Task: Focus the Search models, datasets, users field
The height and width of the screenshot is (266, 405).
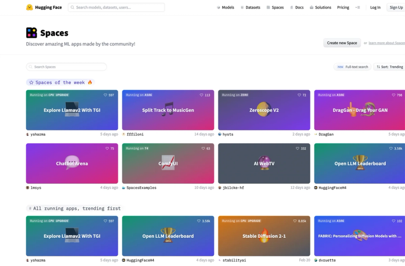Action: pyautogui.click(x=116, y=8)
